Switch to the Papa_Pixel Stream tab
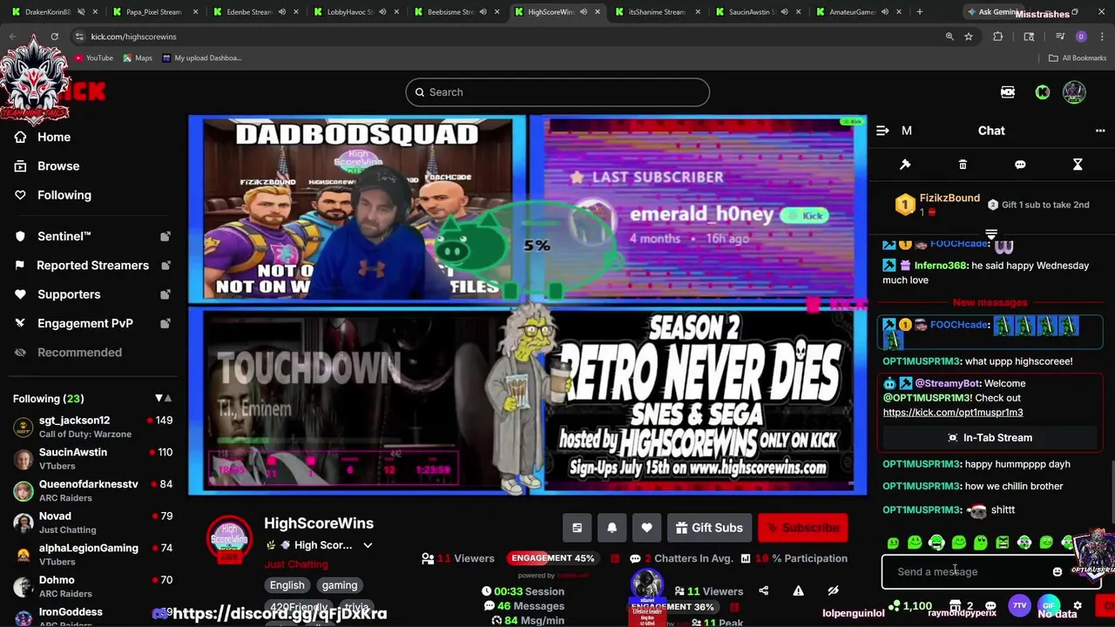The image size is (1115, 627). coord(152,12)
